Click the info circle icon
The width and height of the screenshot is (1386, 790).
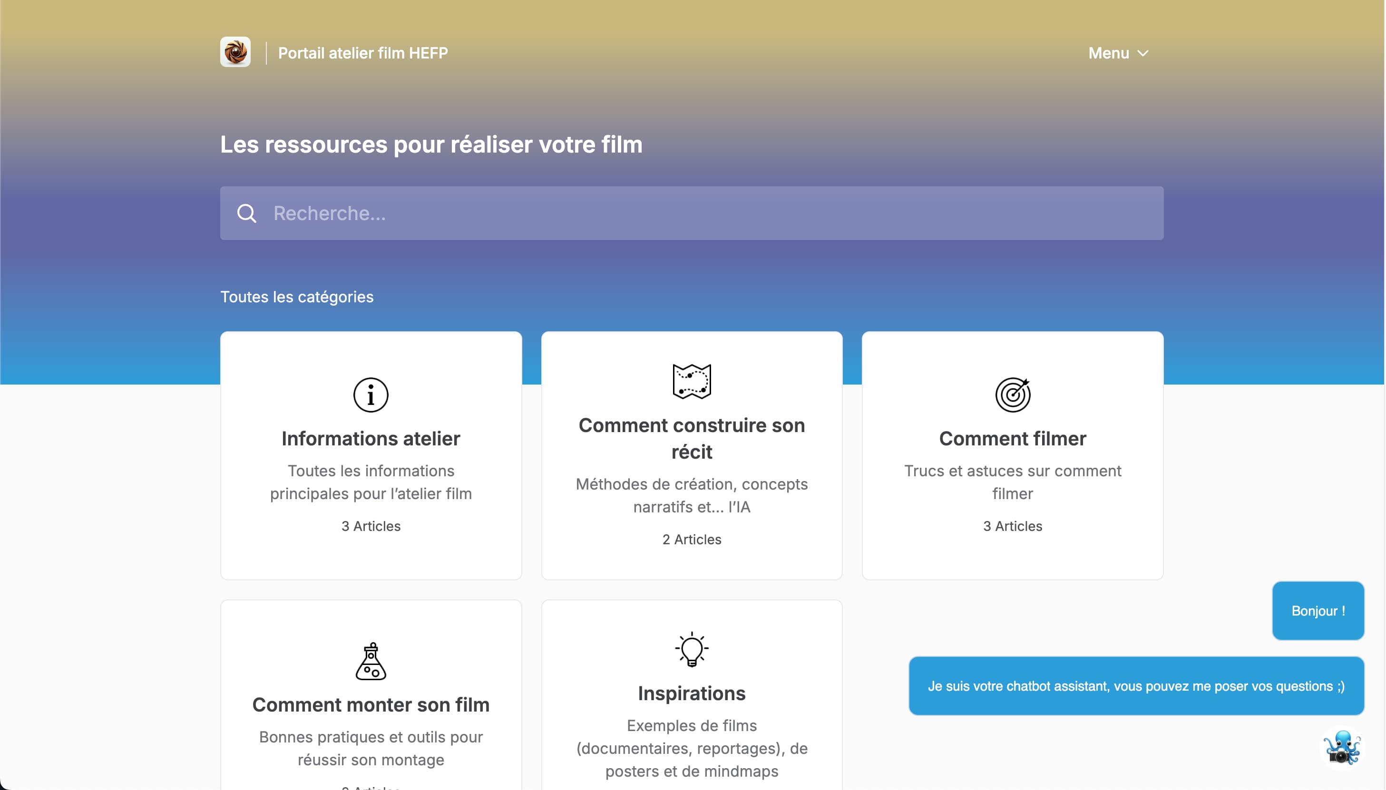coord(371,395)
